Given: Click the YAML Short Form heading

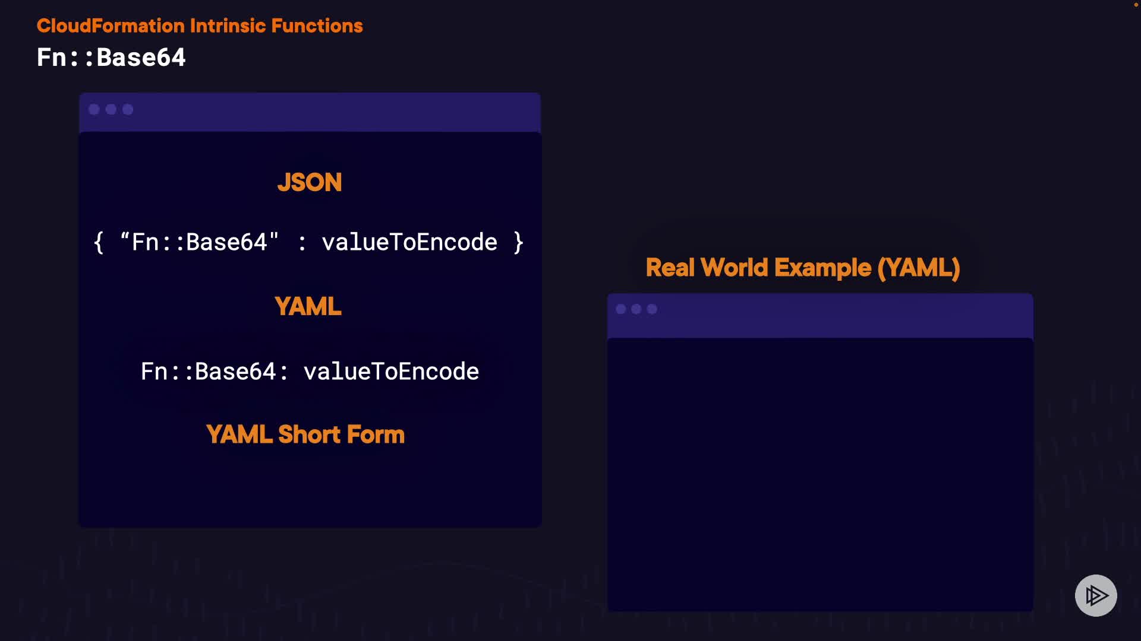Looking at the screenshot, I should point(305,434).
